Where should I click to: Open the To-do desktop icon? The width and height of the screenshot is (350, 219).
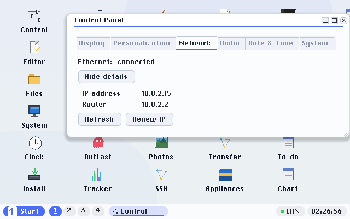tap(288, 149)
